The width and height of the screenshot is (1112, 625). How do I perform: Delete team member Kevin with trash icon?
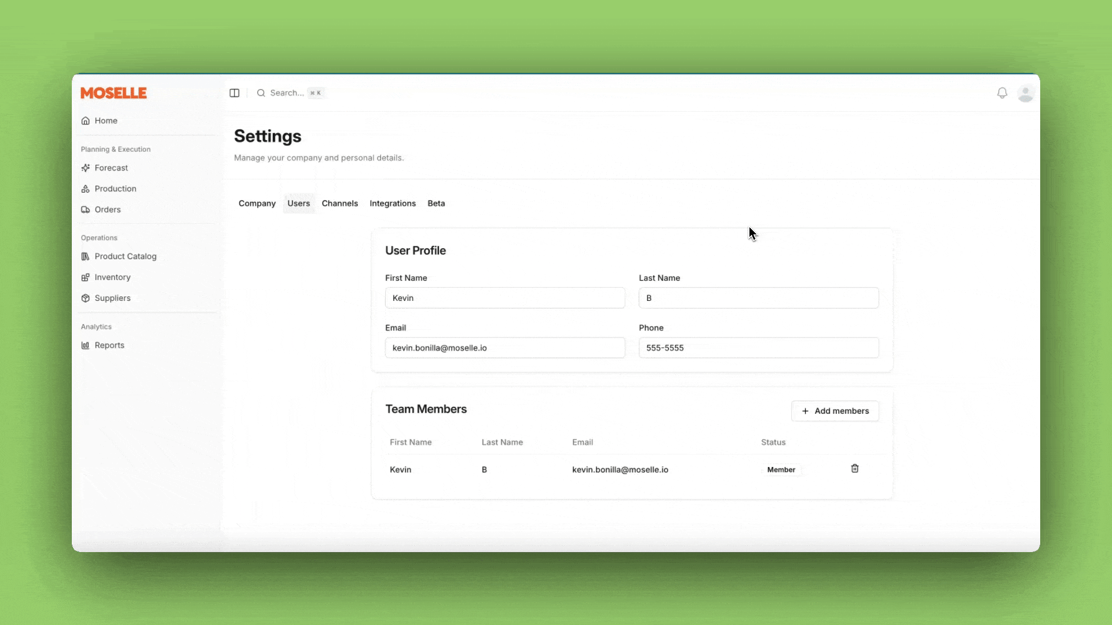pyautogui.click(x=854, y=469)
